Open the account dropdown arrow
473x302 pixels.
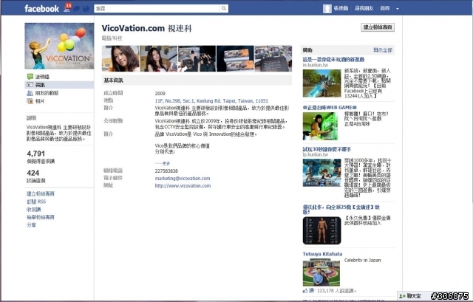[398, 9]
